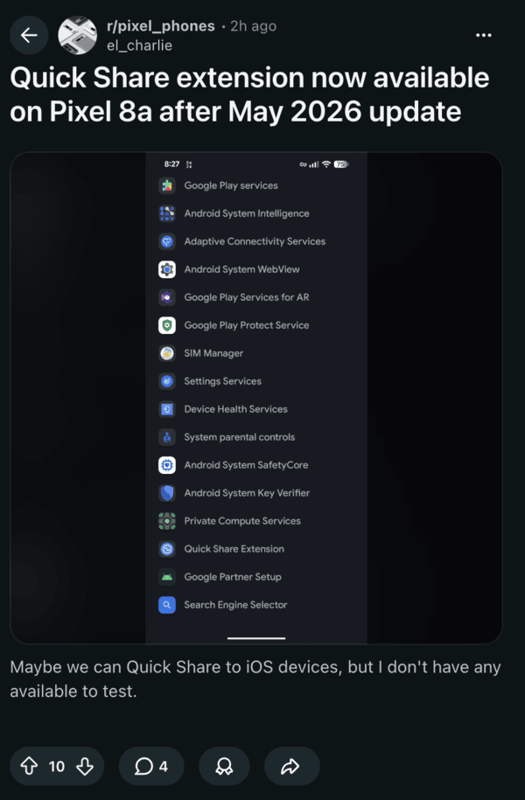Screen dimensions: 525x800
Task: Click the 'System parental controls' label
Action: point(240,437)
